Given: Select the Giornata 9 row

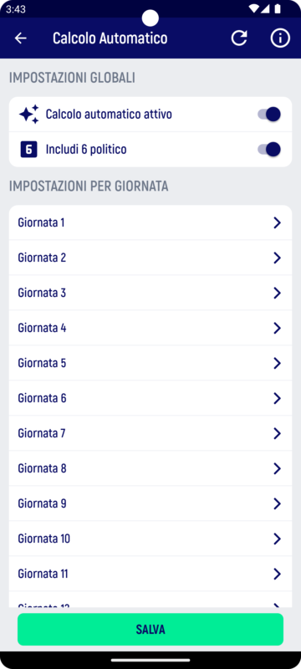Looking at the screenshot, I should pyautogui.click(x=150, y=504).
